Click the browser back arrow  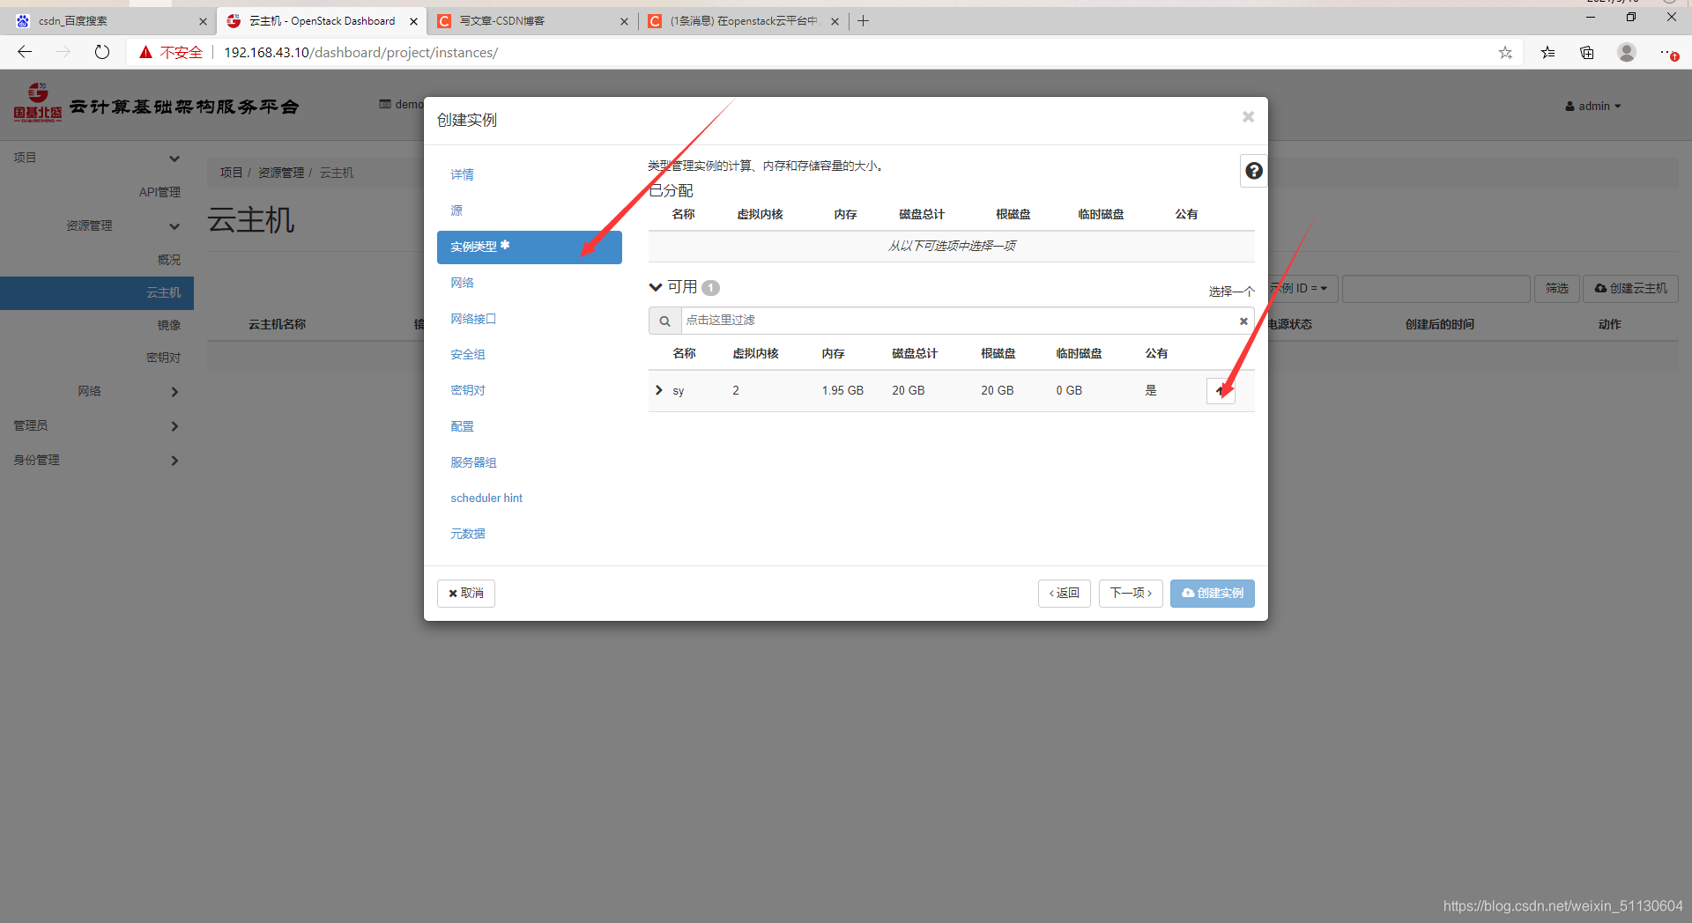[25, 52]
